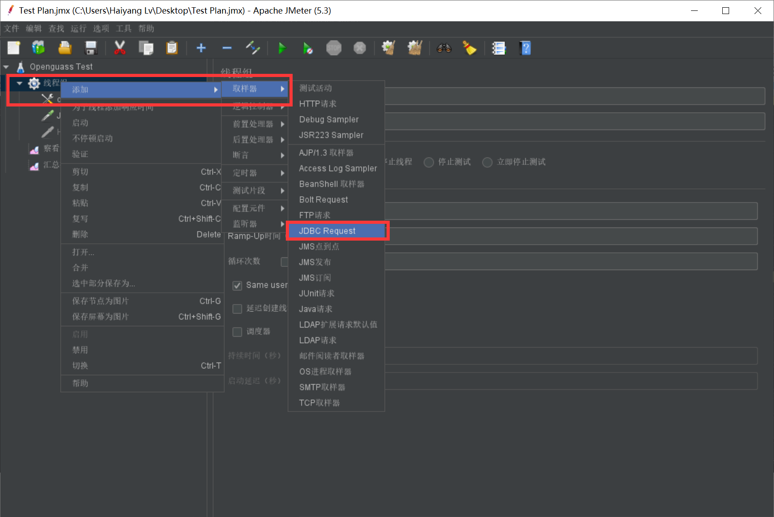
Task: Click the Help question mark icon
Action: (x=525, y=48)
